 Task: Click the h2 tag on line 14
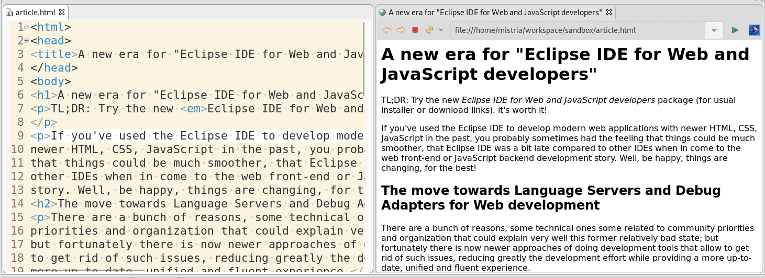click(44, 204)
